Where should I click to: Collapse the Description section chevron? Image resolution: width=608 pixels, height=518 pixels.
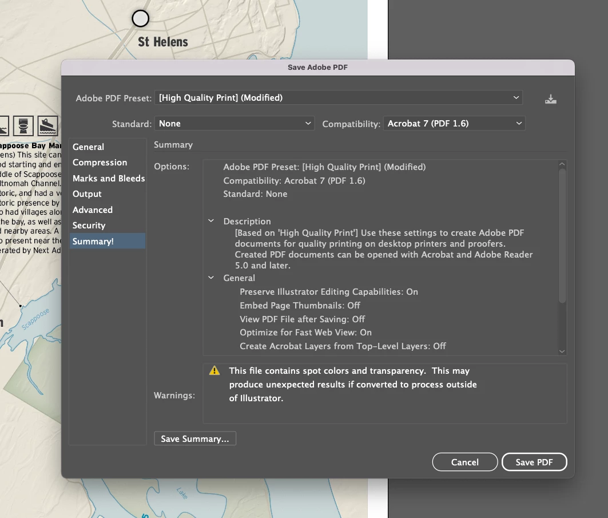[211, 221]
